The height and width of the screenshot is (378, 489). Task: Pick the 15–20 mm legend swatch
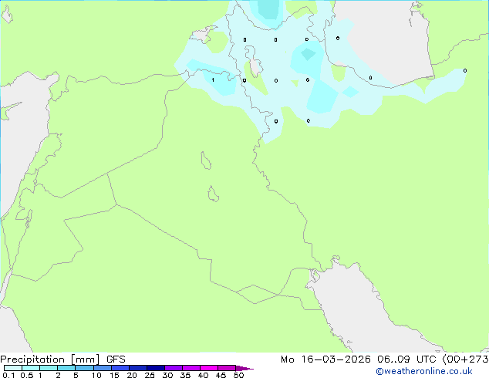coord(120,368)
